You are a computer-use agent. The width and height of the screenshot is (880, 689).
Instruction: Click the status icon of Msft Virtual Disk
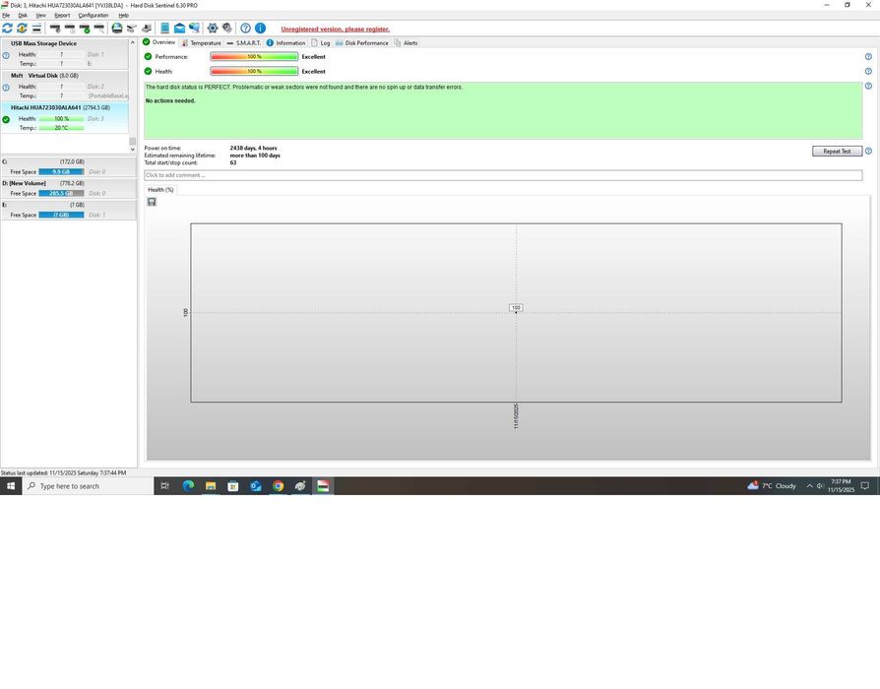(6, 88)
